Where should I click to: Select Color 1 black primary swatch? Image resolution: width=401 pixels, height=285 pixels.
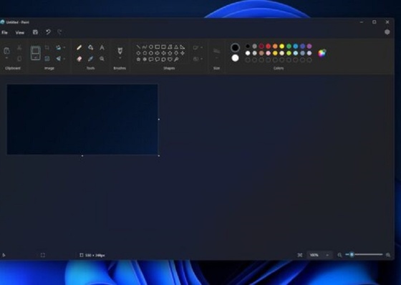point(235,47)
